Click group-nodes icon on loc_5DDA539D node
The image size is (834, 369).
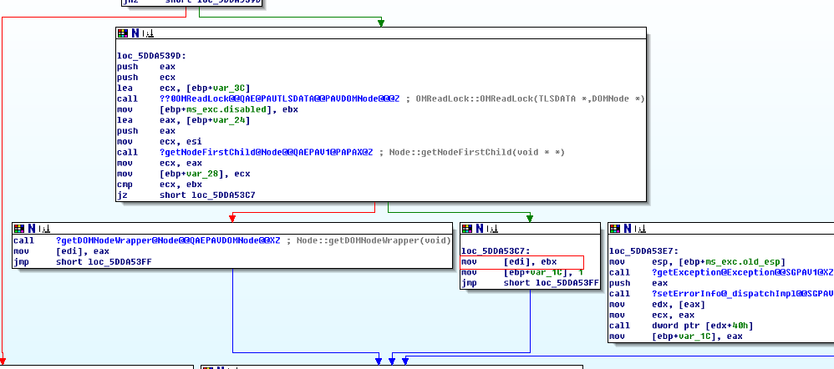click(x=149, y=33)
